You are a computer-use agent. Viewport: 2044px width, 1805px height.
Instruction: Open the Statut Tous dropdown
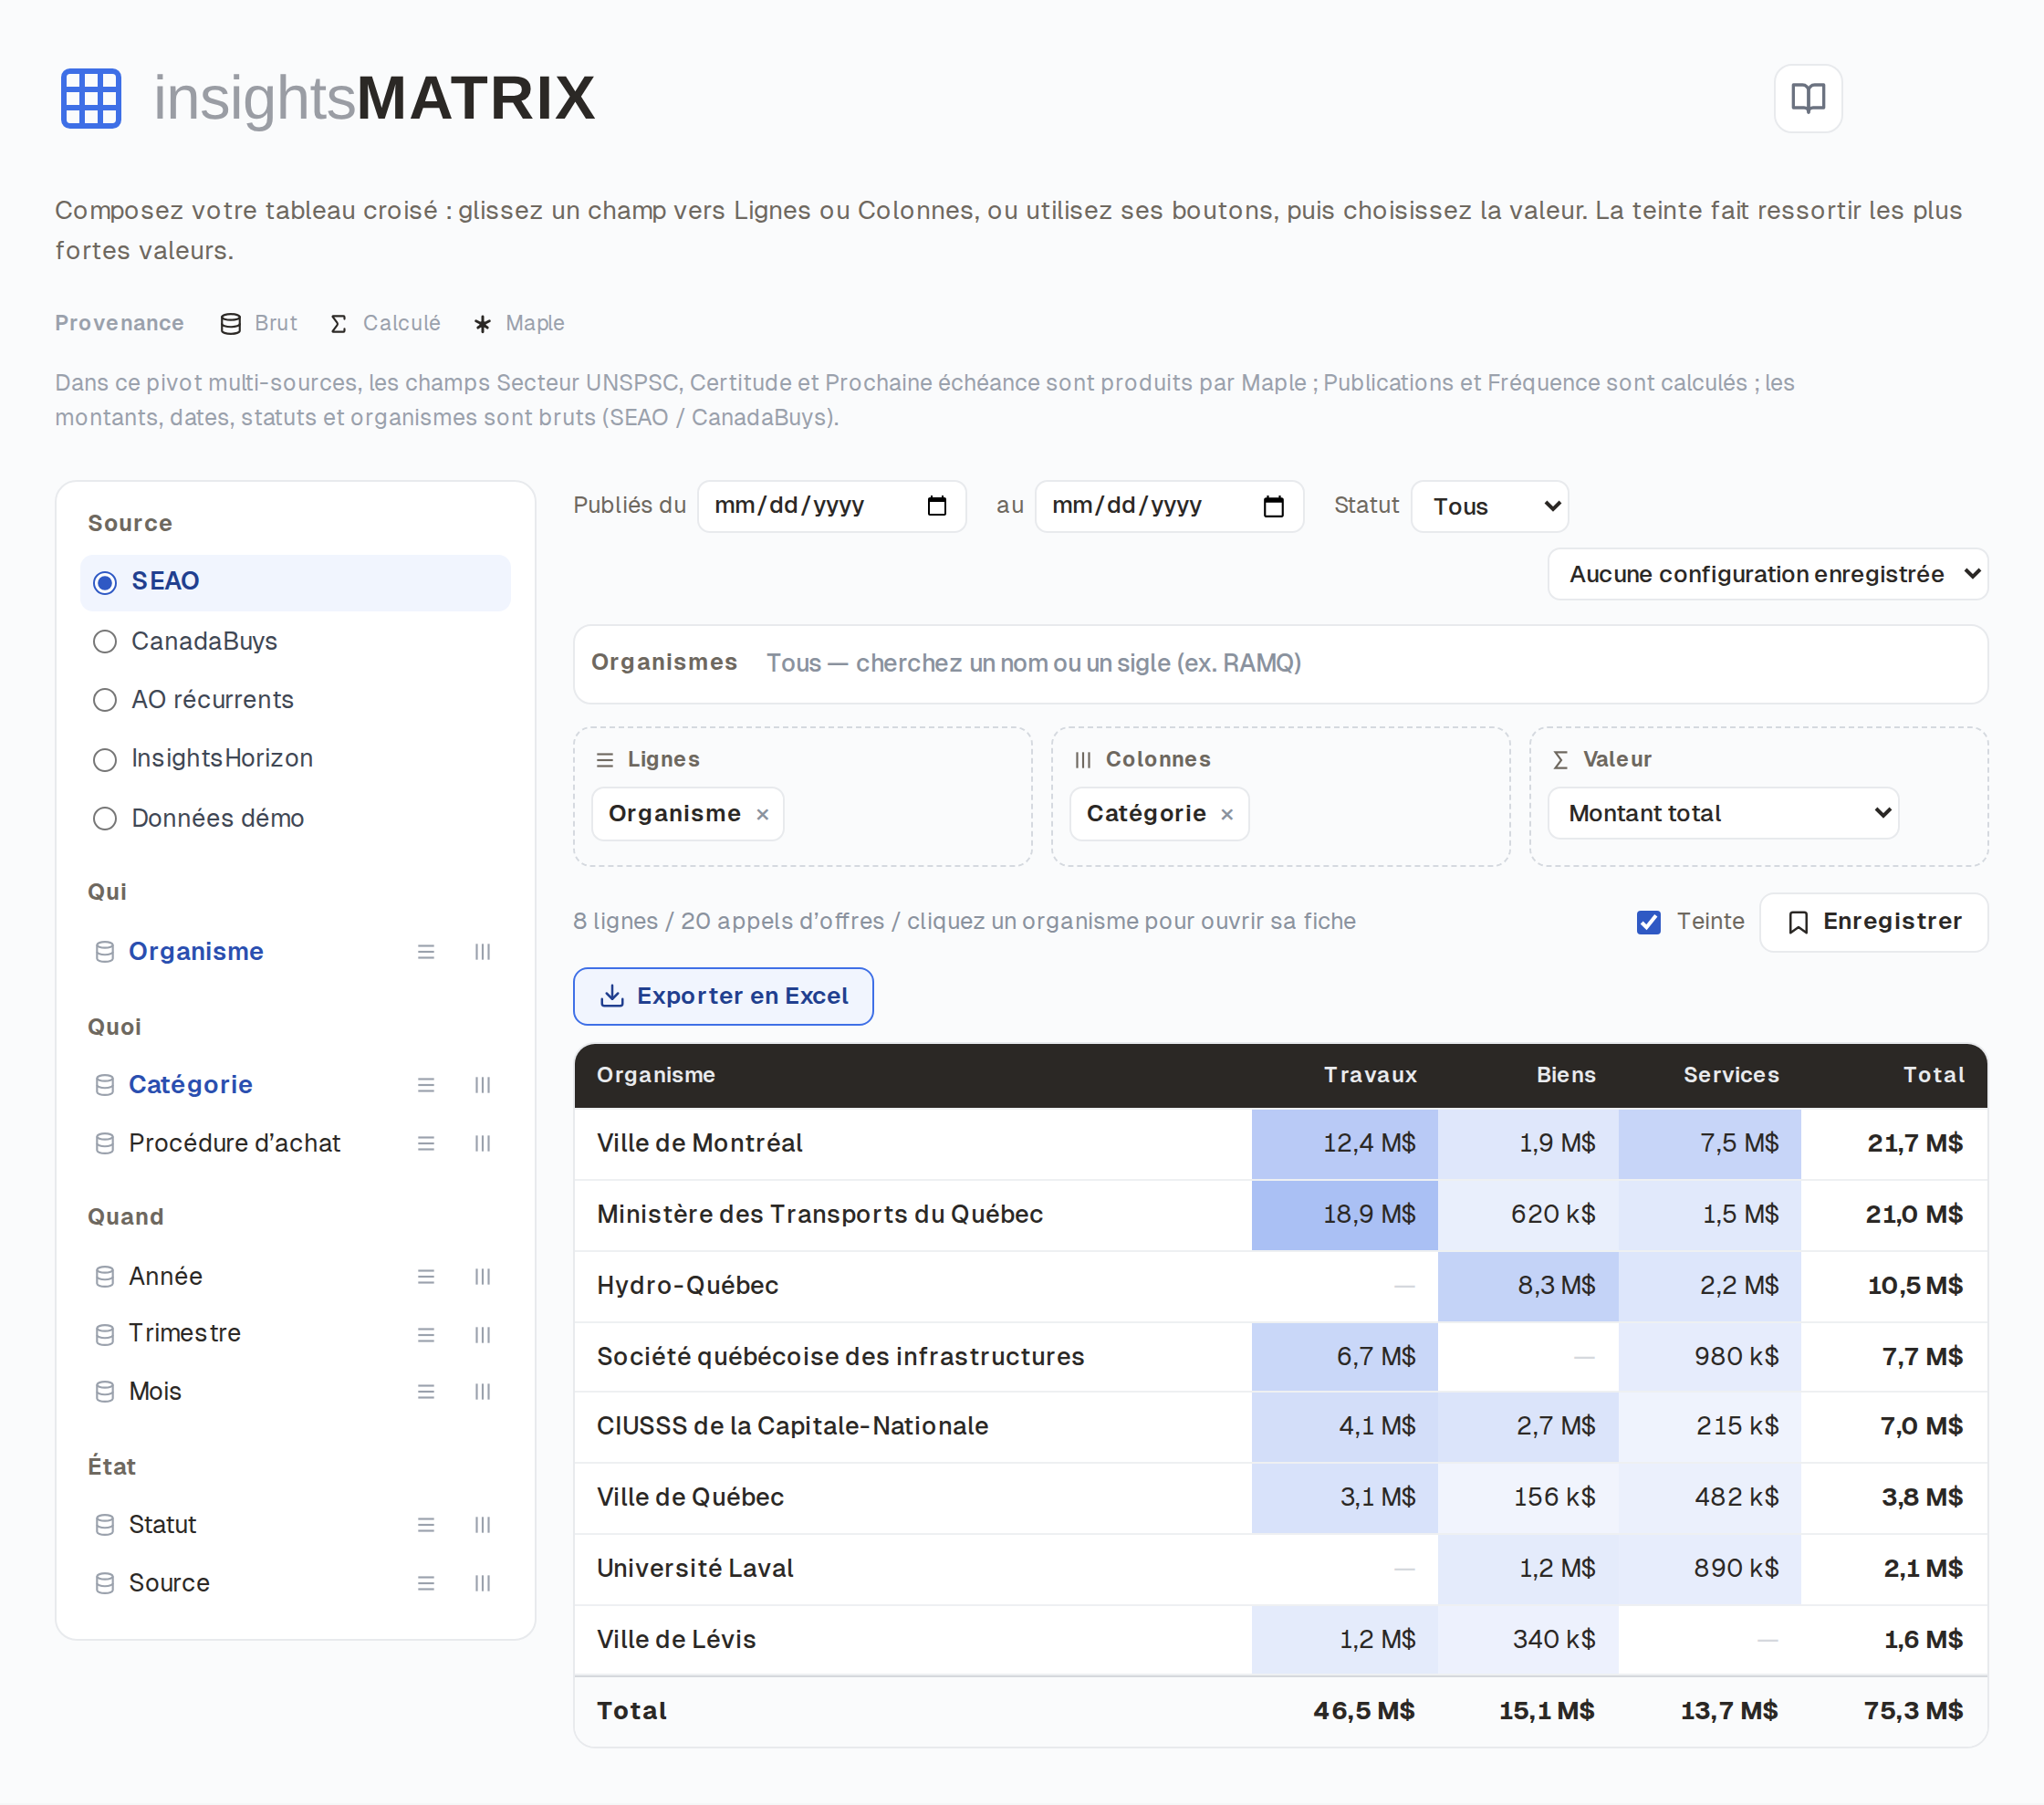coord(1489,506)
